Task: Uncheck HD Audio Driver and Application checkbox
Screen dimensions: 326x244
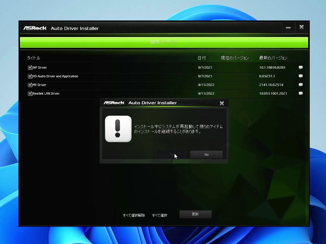Action: click(30, 76)
